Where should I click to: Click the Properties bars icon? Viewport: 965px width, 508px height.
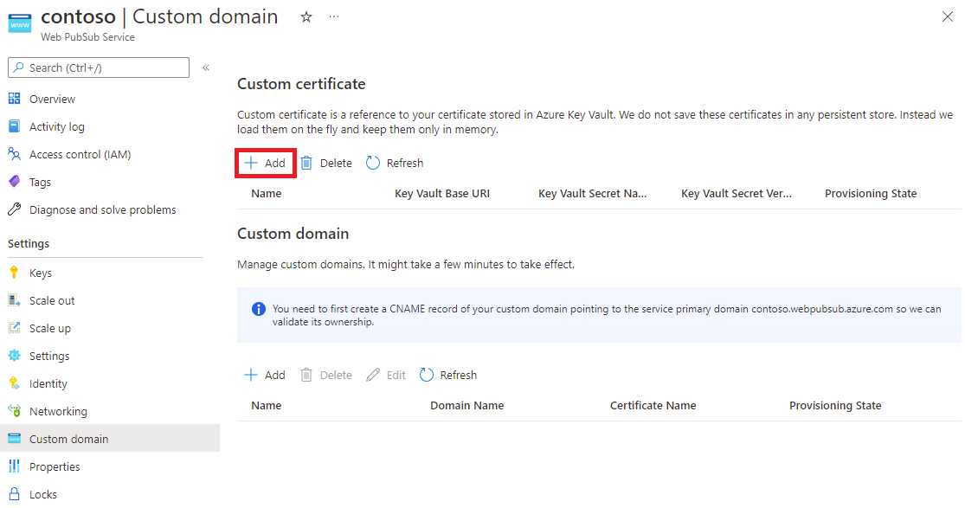[14, 466]
